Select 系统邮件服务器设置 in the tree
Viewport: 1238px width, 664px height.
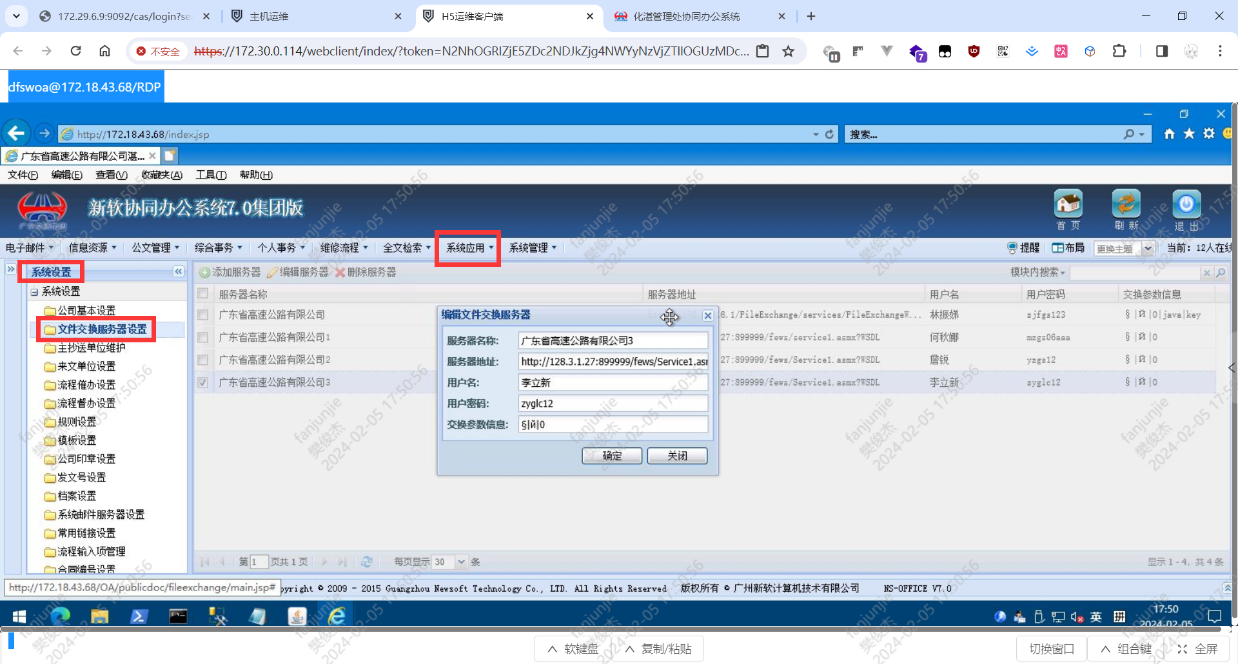tap(101, 514)
